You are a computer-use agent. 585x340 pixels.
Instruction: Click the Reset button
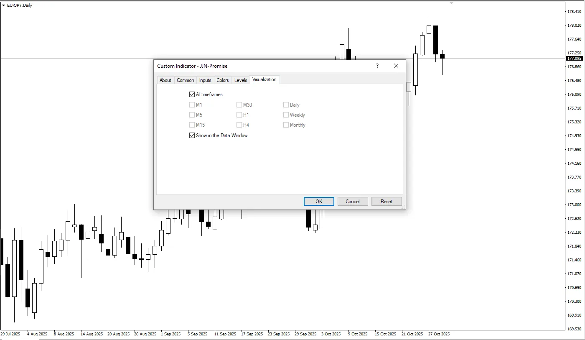(387, 201)
